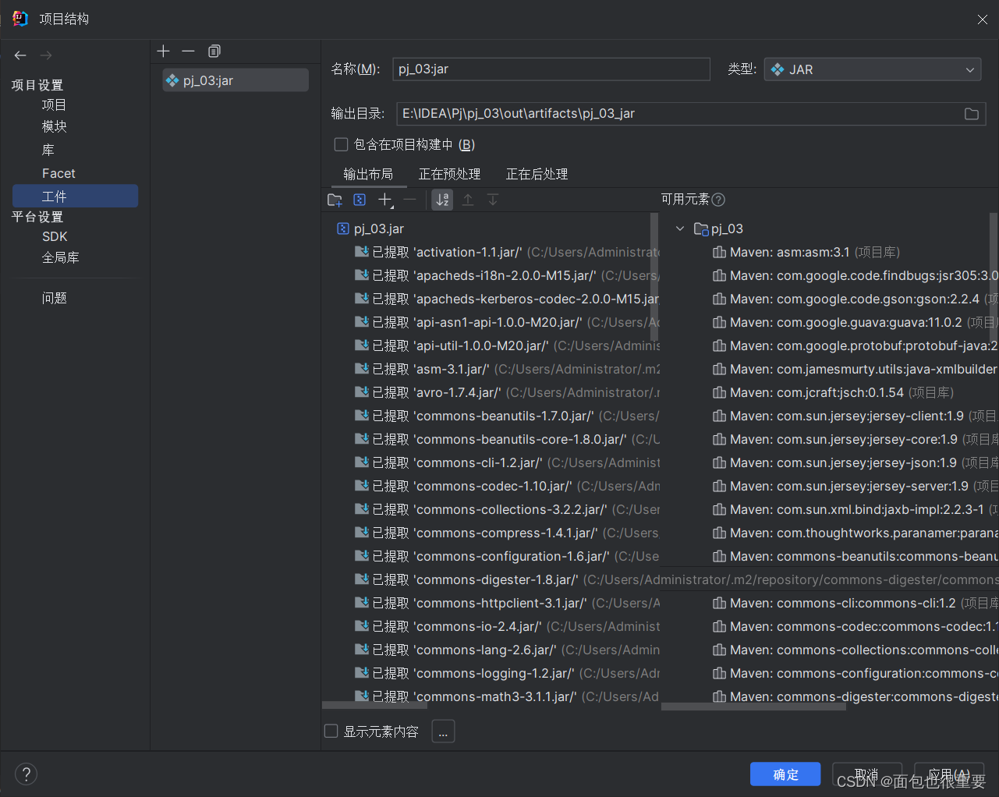Collapse the pj_03 available elements node
The width and height of the screenshot is (999, 797).
680,228
